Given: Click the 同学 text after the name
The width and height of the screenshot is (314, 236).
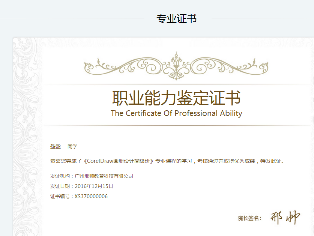Looking at the screenshot, I should (x=72, y=146).
